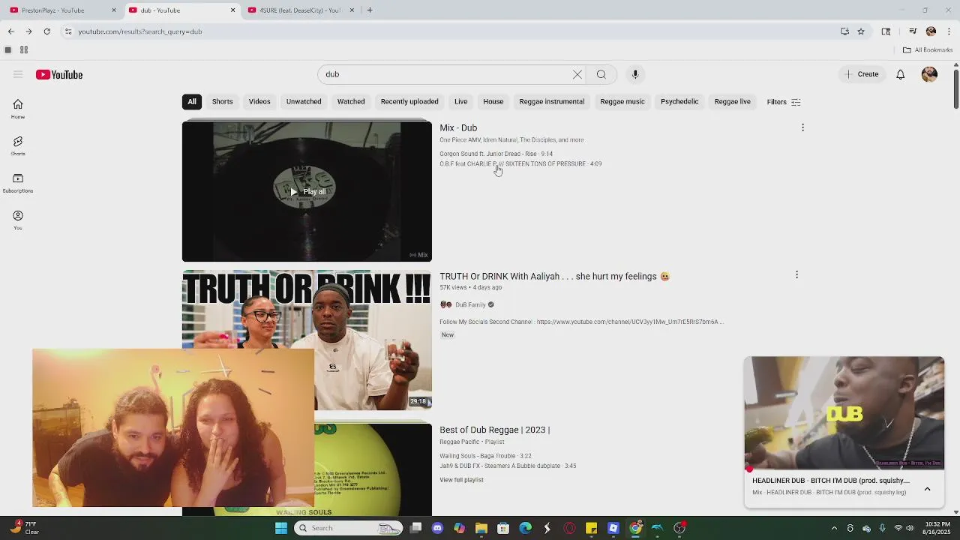Filter results by Shorts chip
The image size is (960, 540).
tap(222, 101)
